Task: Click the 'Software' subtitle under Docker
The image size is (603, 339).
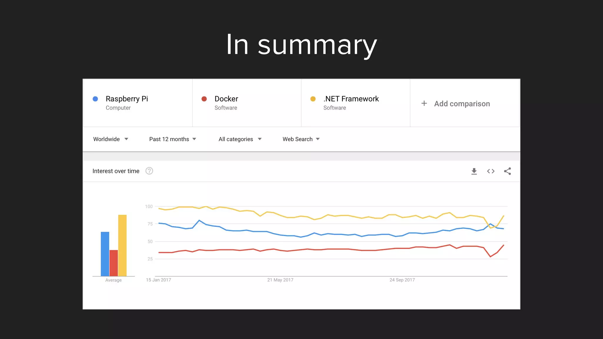Action: (226, 108)
